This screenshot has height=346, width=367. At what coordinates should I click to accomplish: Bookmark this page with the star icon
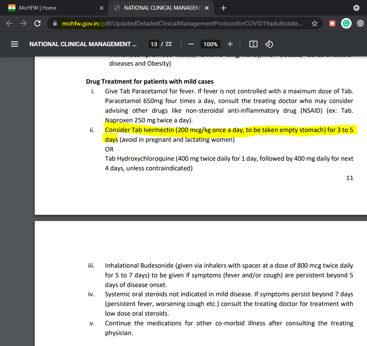pyautogui.click(x=315, y=23)
